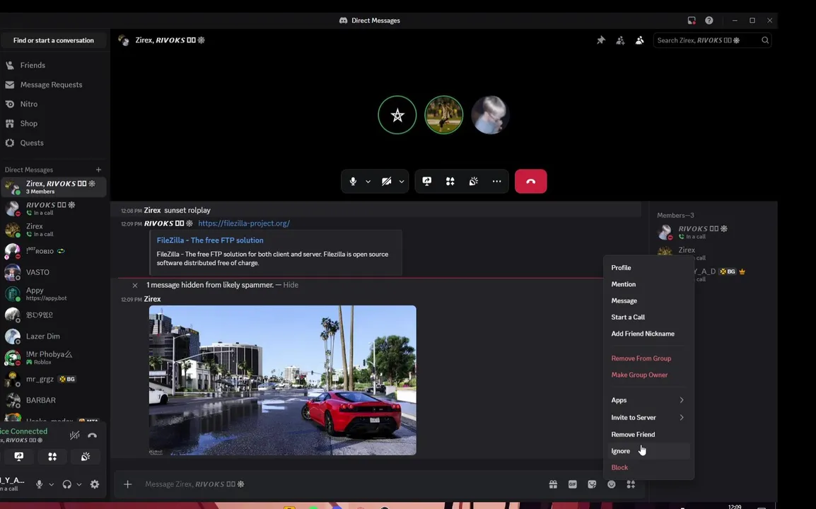
Task: Open the soundboard in call controls
Action: 474,181
